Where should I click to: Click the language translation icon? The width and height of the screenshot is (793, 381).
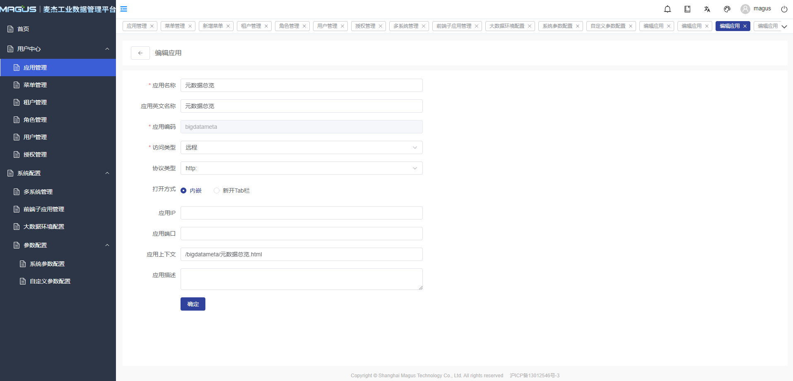point(707,9)
